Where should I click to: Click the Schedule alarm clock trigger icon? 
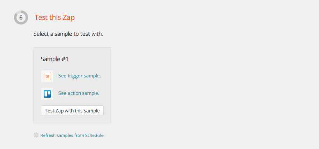47,76
